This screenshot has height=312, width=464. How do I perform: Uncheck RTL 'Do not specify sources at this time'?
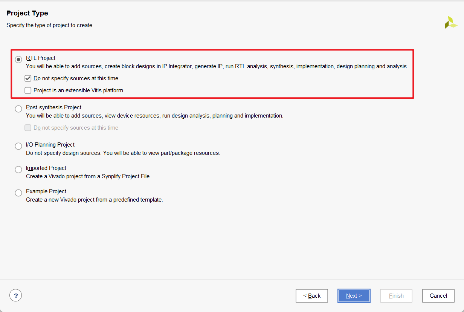pyautogui.click(x=28, y=78)
